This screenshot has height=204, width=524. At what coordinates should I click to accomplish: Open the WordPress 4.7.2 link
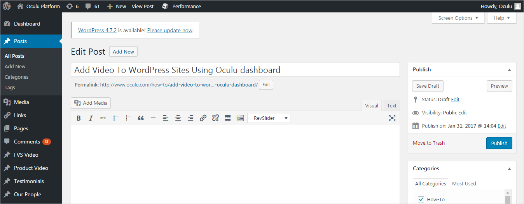coord(97,30)
